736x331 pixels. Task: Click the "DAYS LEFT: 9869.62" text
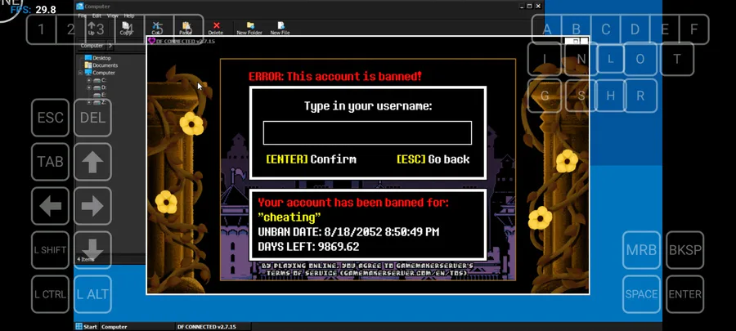(x=308, y=246)
